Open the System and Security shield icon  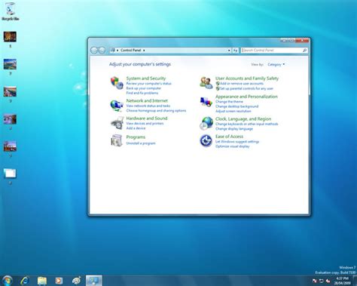(117, 83)
